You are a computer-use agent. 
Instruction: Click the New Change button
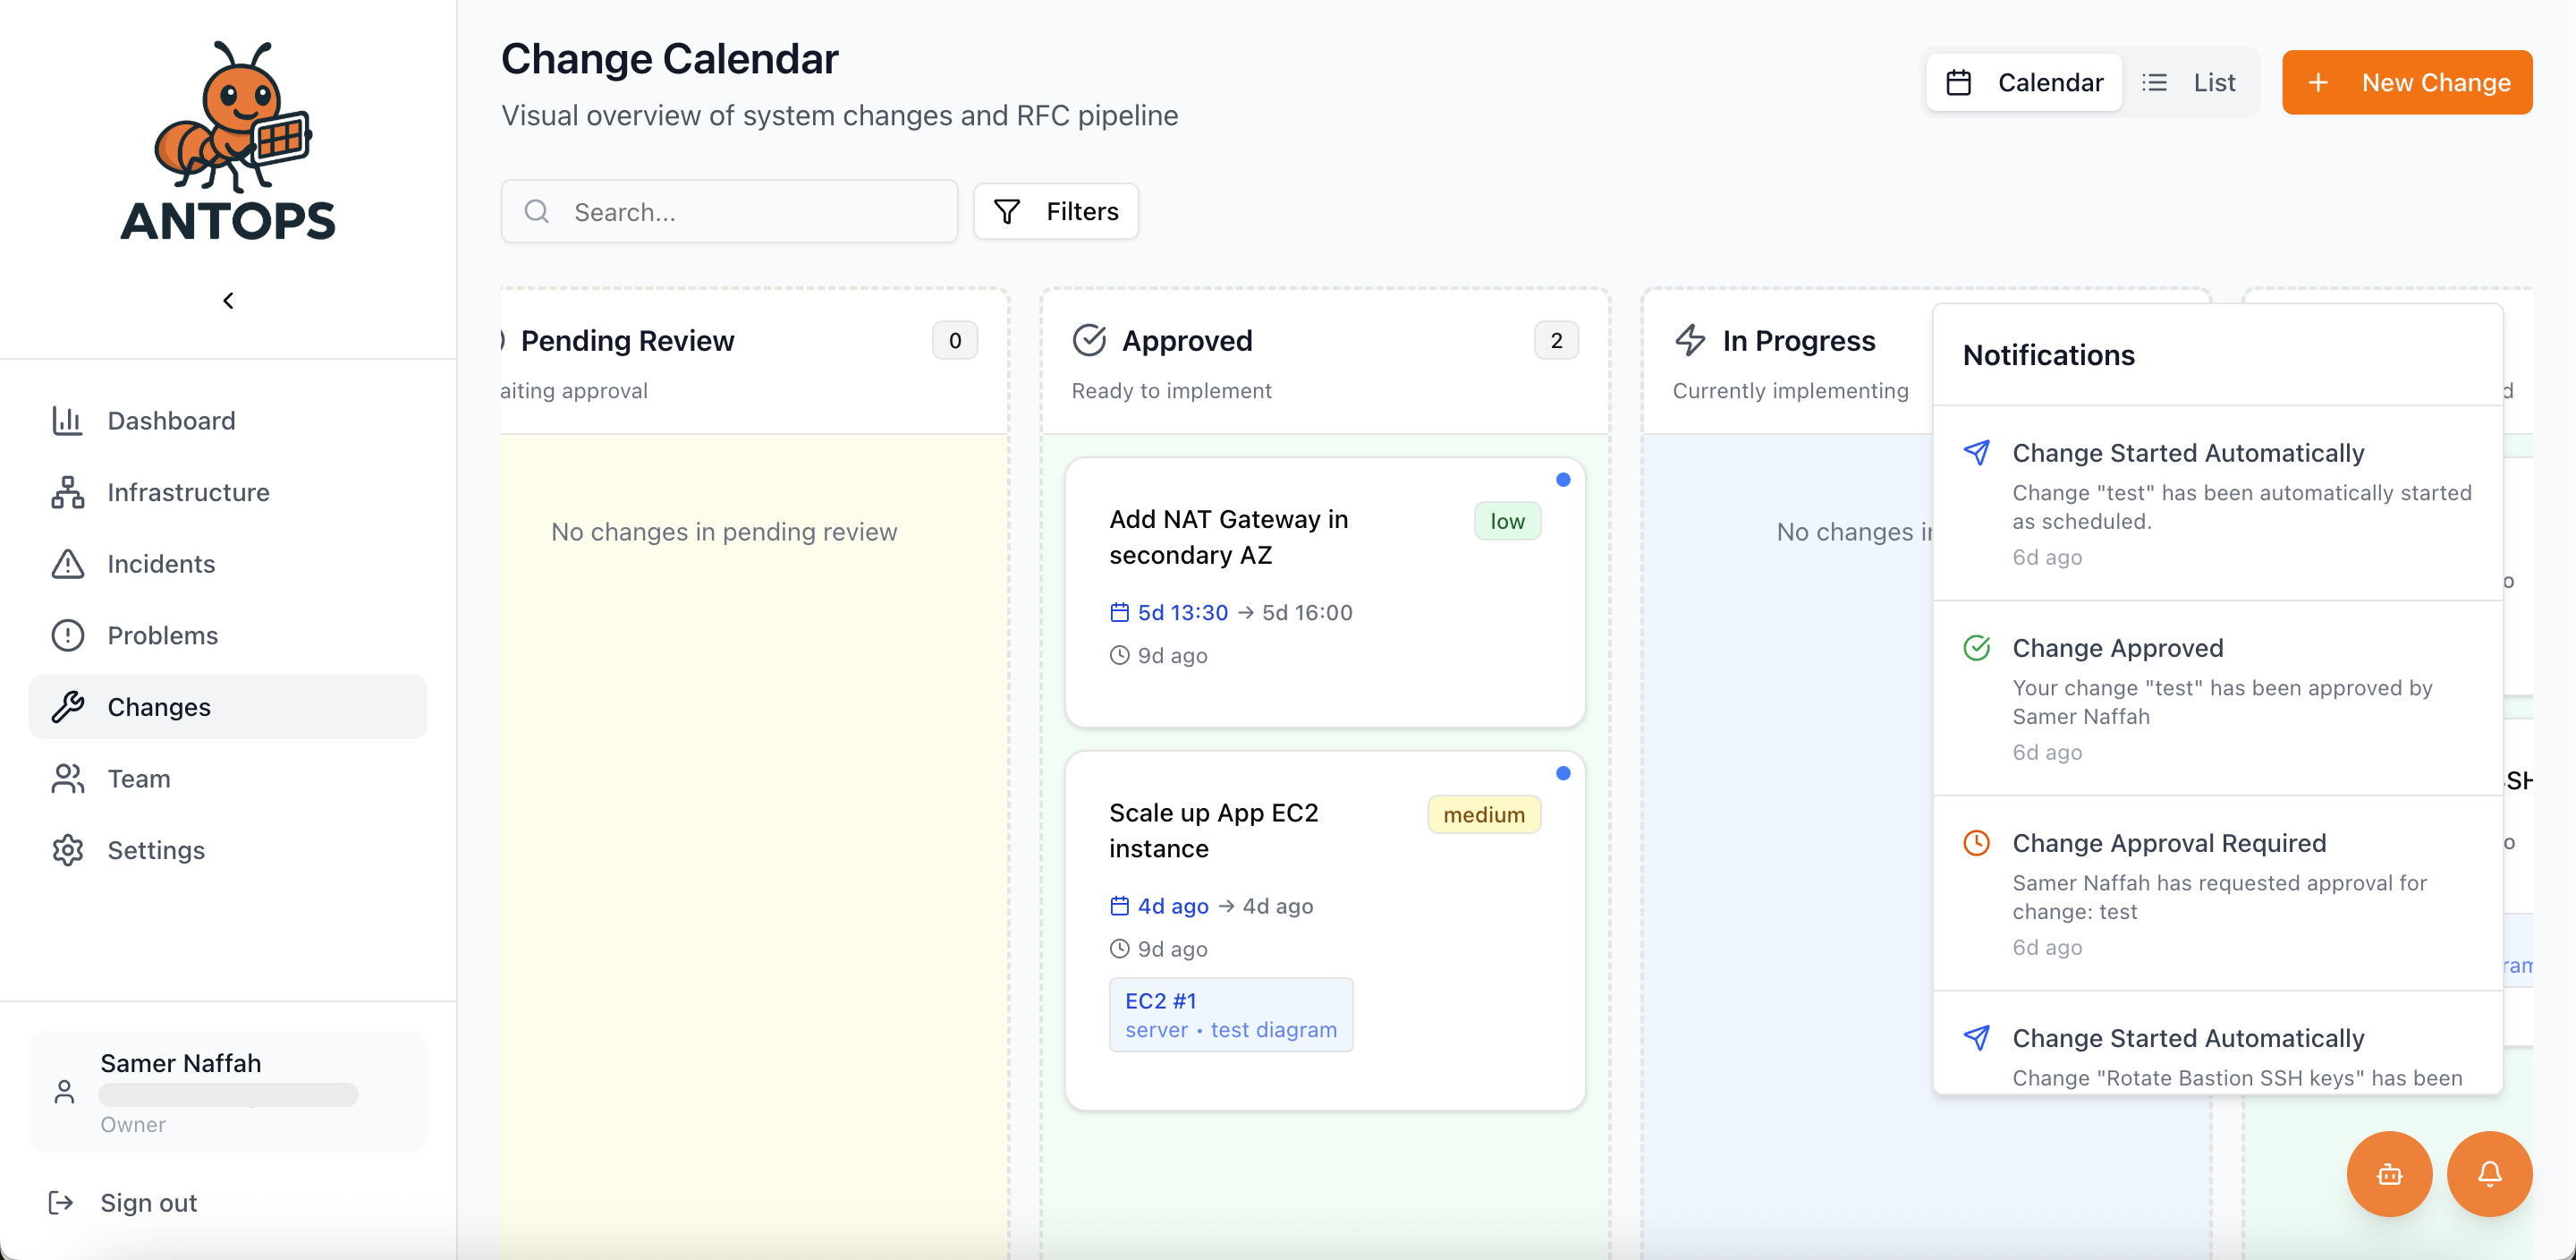point(2406,82)
